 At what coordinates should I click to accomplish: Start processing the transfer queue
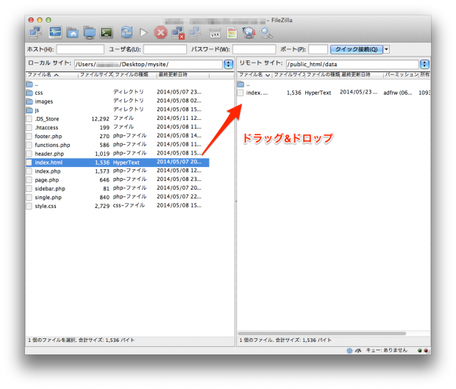point(143,32)
